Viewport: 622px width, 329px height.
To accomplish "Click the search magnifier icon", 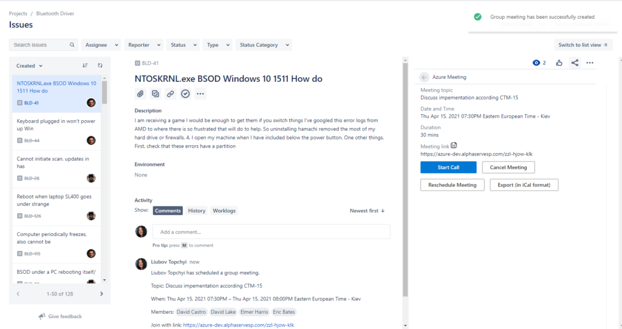I will pos(72,45).
